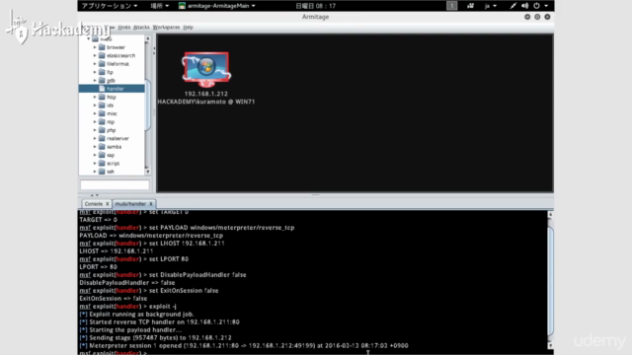632x355 pixels.
Task: Click the console scrollbar up arrow
Action: [550, 215]
